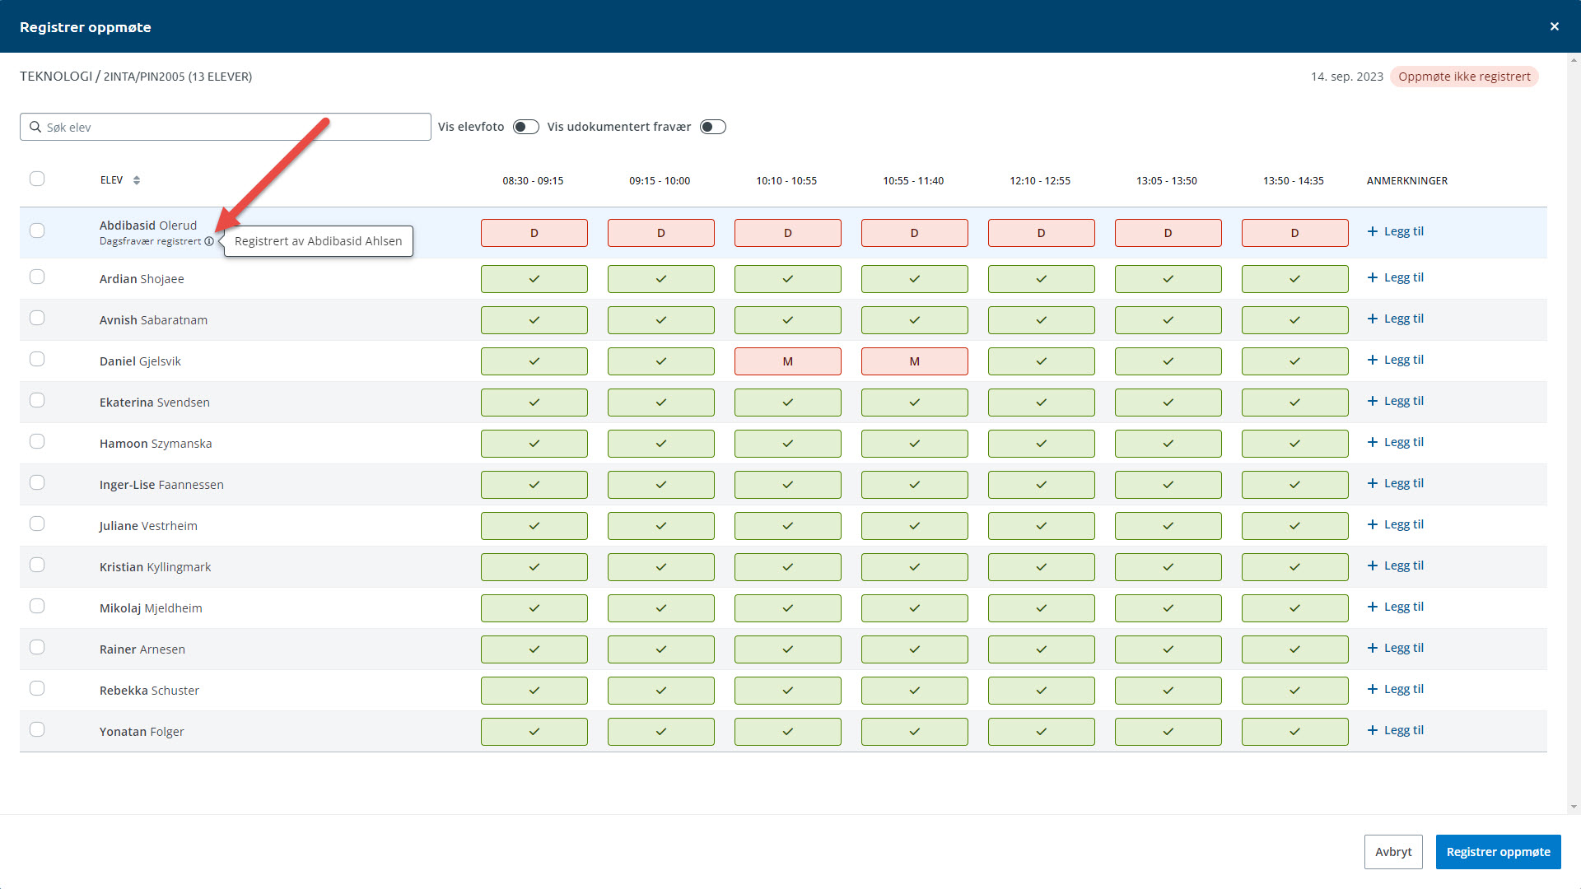Click the info icon next to Dagsfravær registrert
The image size is (1581, 889).
[209, 241]
